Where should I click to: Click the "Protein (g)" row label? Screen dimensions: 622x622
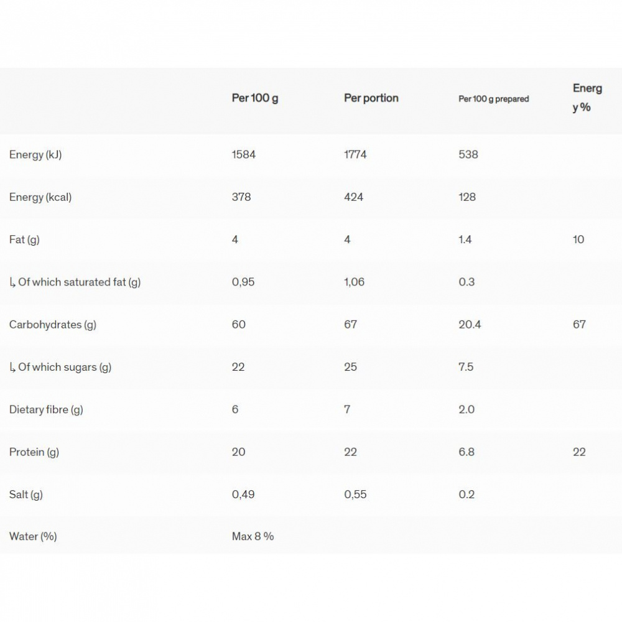(34, 452)
